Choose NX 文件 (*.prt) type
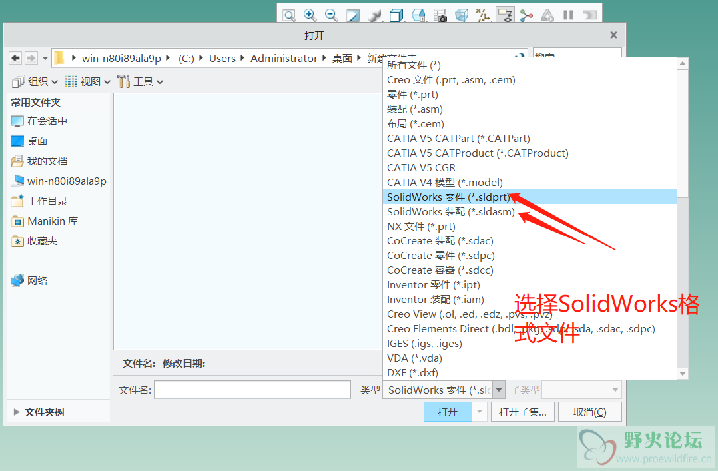Viewport: 718px width, 471px height. point(530,227)
